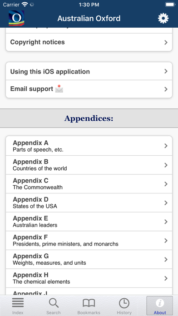Open settings via the gear icon
This screenshot has height=316, width=178.
(x=163, y=19)
